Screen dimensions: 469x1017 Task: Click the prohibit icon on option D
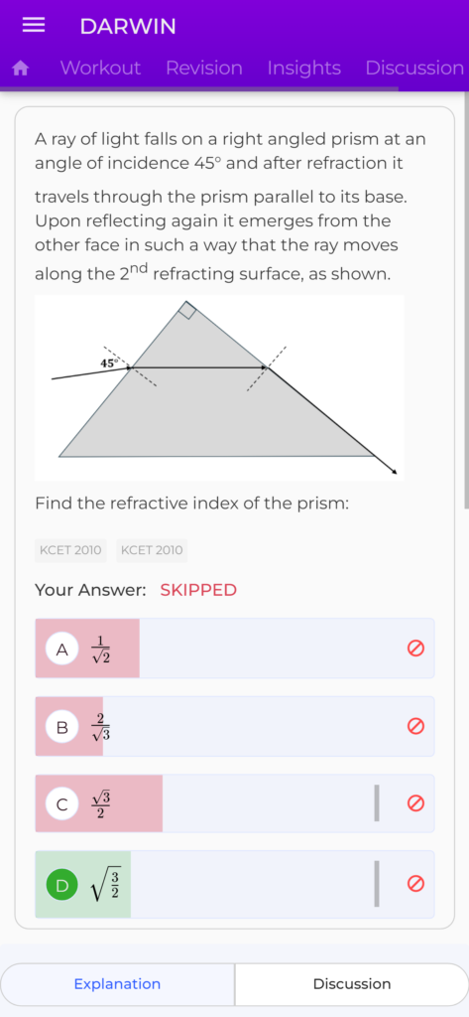[x=415, y=883]
